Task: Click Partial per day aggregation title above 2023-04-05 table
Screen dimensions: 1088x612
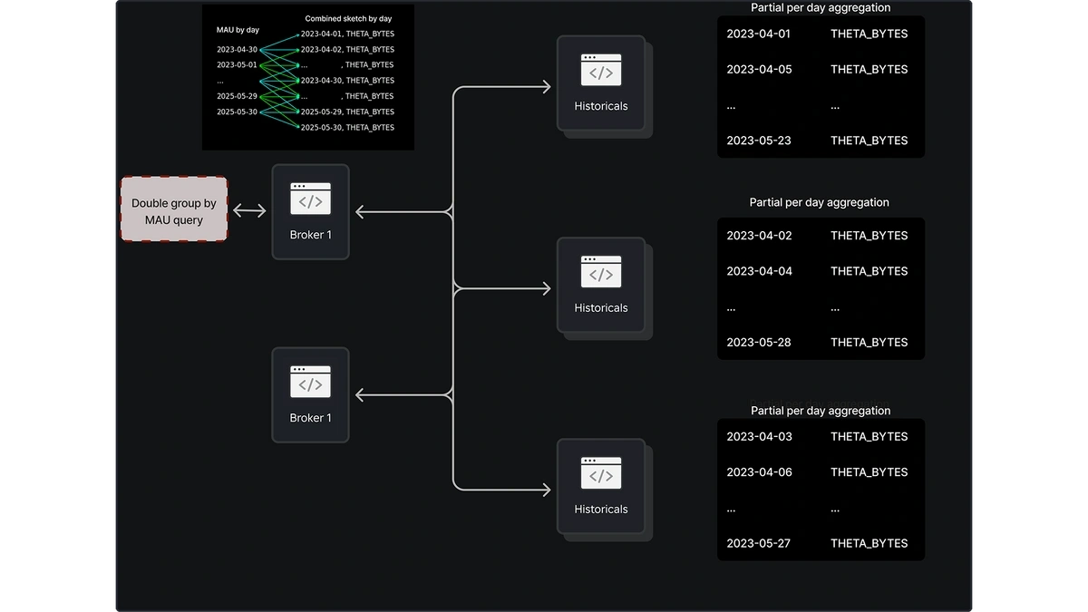Action: click(x=821, y=7)
